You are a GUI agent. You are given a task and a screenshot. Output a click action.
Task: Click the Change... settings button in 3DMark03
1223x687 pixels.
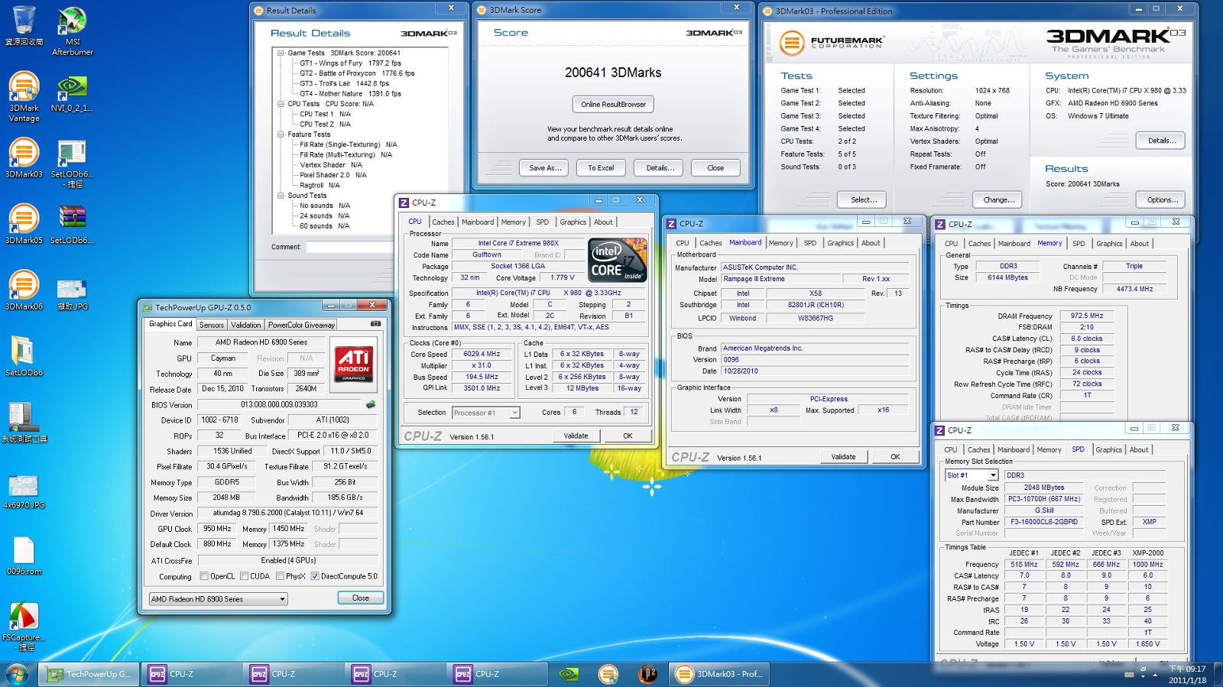point(998,199)
